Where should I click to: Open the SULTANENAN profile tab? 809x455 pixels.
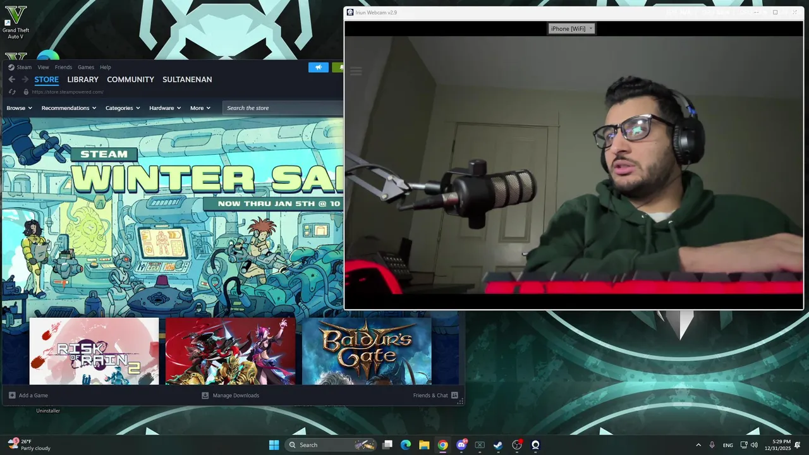[x=187, y=80]
